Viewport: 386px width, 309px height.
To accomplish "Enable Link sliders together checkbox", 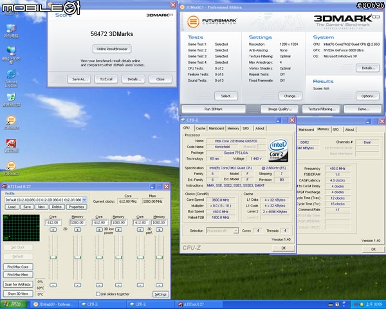I will (x=98, y=294).
